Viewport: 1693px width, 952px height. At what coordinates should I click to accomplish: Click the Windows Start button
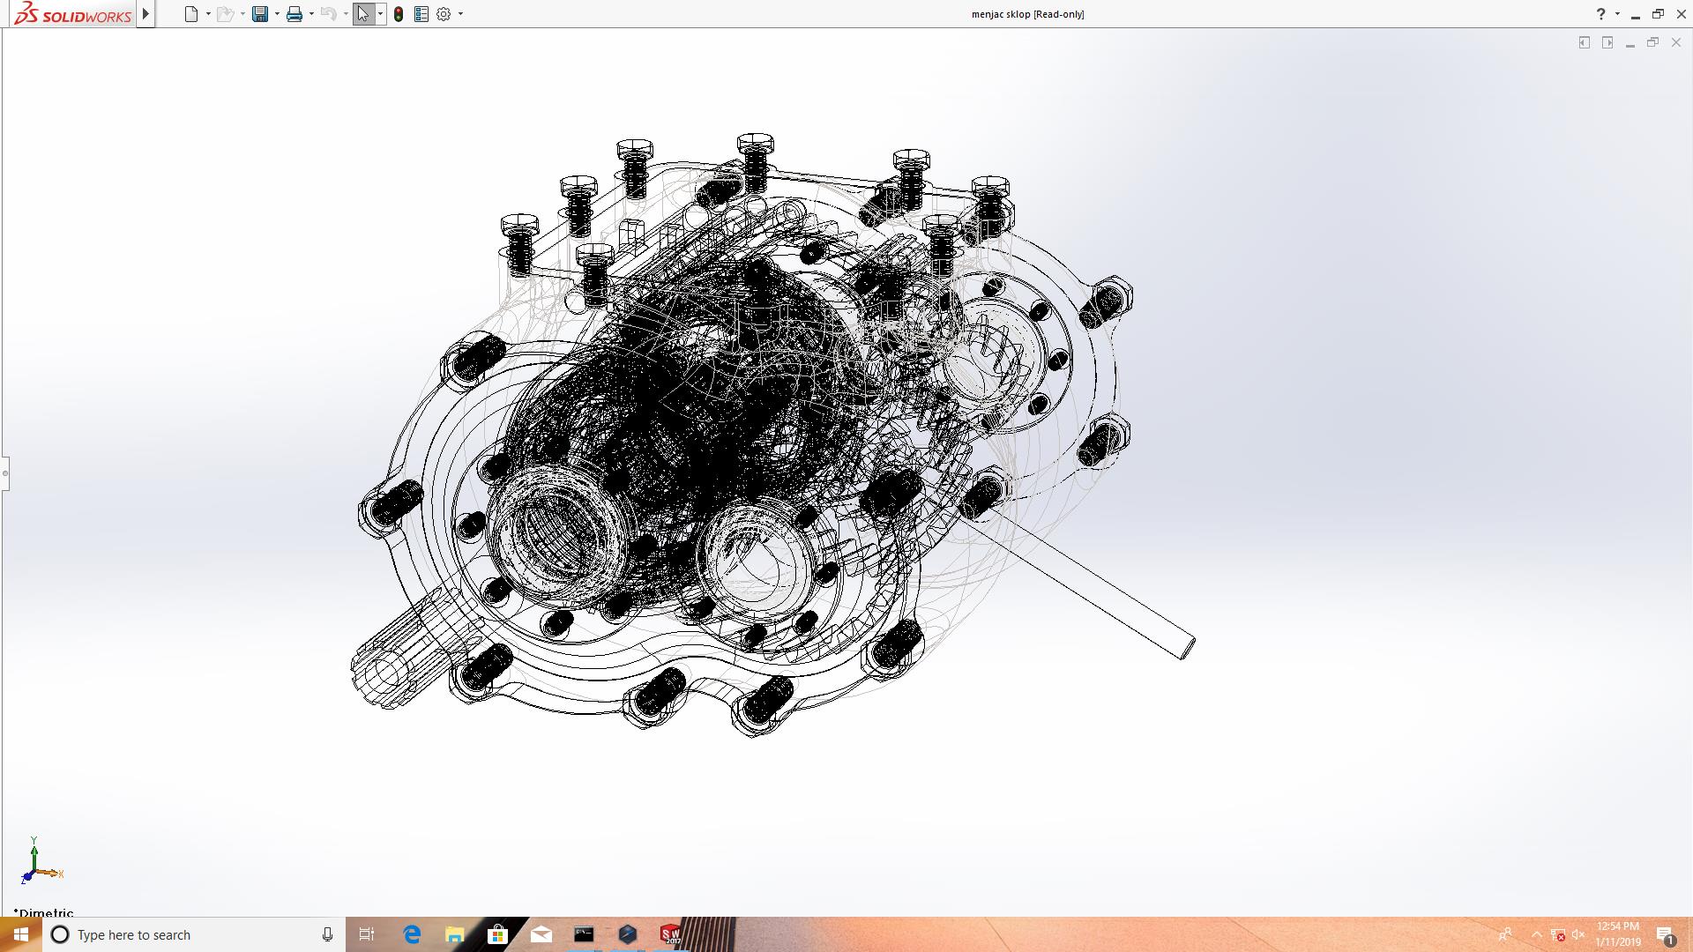pyautogui.click(x=20, y=934)
